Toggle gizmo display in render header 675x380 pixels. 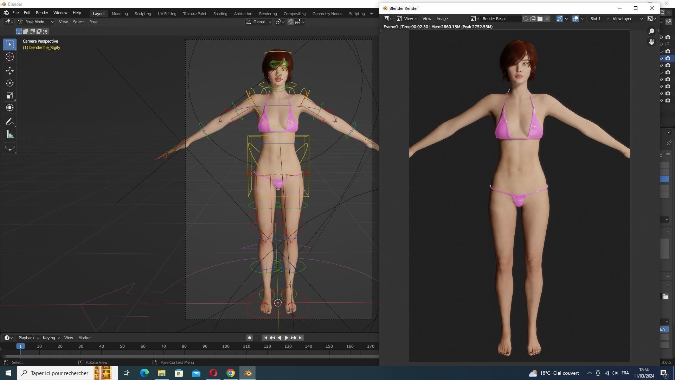(x=559, y=19)
